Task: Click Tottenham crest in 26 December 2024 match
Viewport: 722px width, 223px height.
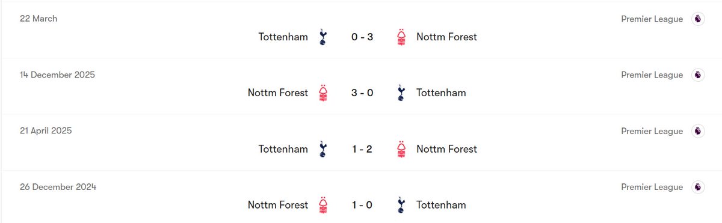Action: tap(401, 205)
